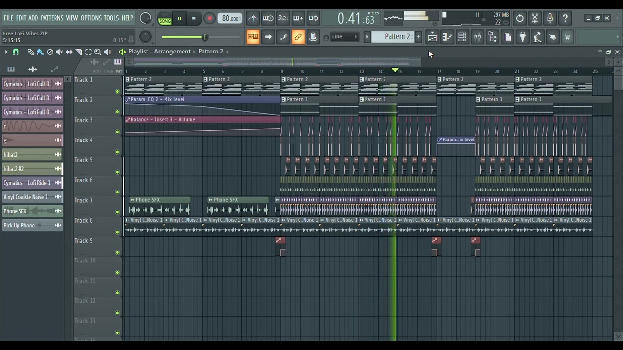This screenshot has width=623, height=350.
Task: Toggle multilink to controllers icon
Action: pyautogui.click(x=298, y=37)
